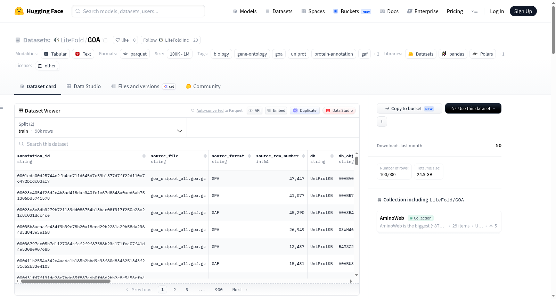Show the +2 more tags
556x299 pixels.
[x=376, y=54]
